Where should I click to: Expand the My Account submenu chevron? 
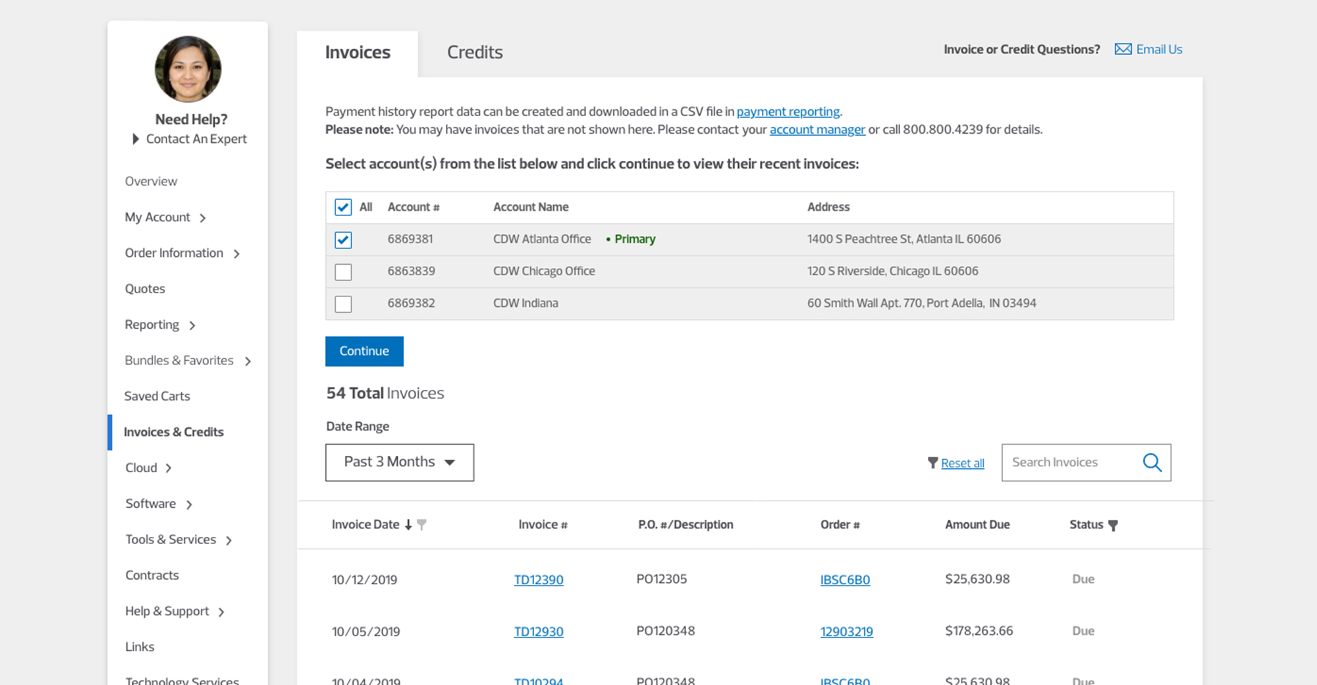203,218
